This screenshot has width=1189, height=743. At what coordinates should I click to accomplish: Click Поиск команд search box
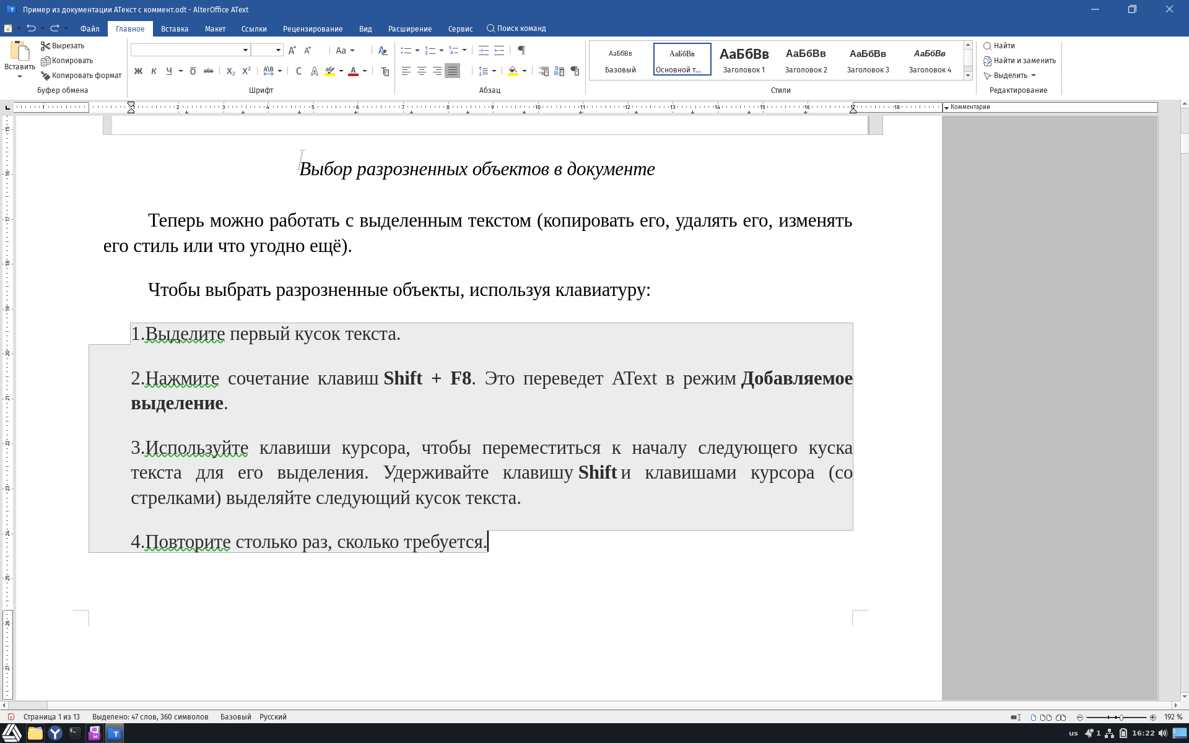[516, 28]
